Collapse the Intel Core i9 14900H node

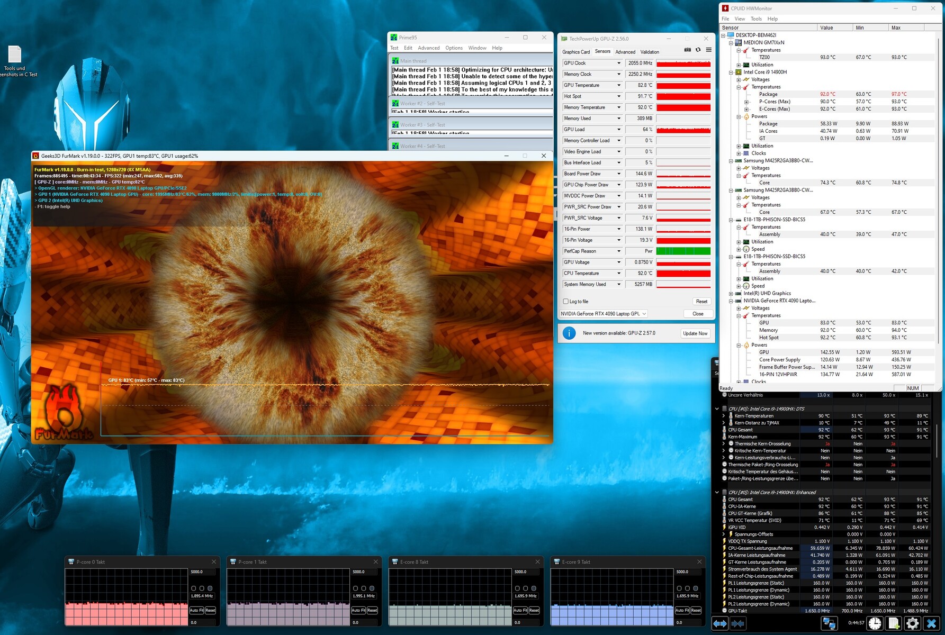click(x=731, y=72)
